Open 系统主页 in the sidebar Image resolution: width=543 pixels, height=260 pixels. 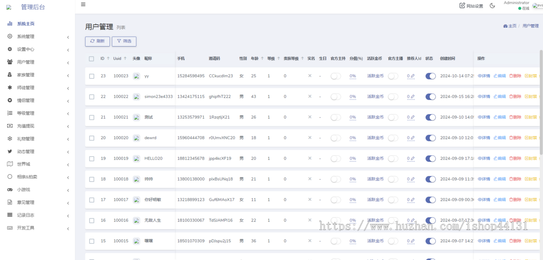tap(26, 24)
